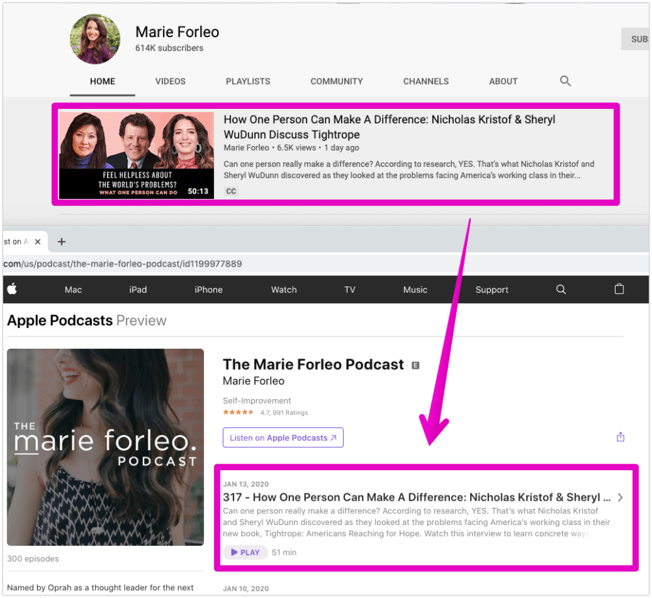
Task: Select TV in Apple navigation
Action: [x=349, y=290]
